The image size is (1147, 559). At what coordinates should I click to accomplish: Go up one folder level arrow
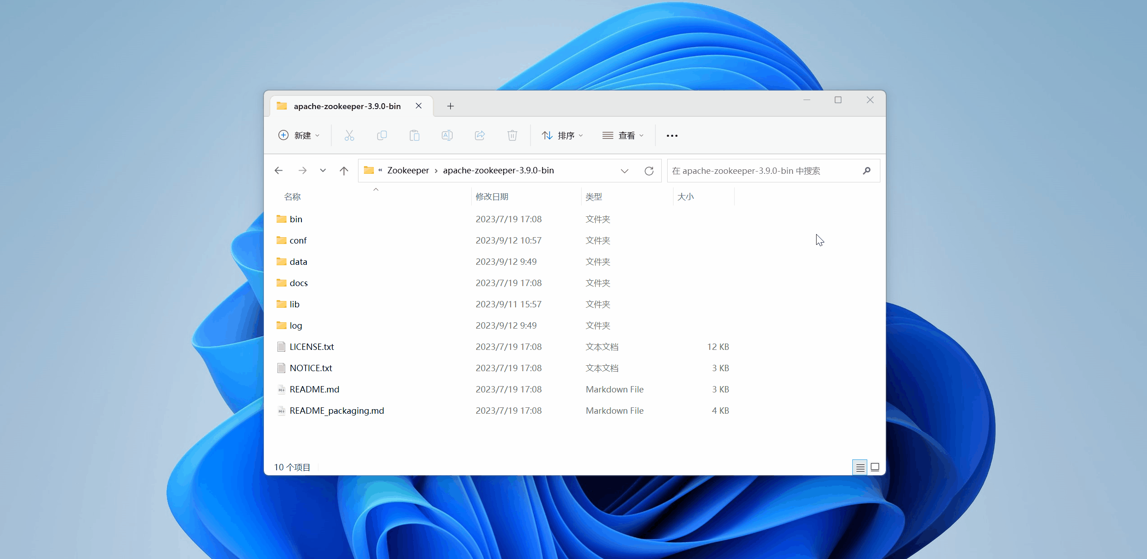click(344, 171)
